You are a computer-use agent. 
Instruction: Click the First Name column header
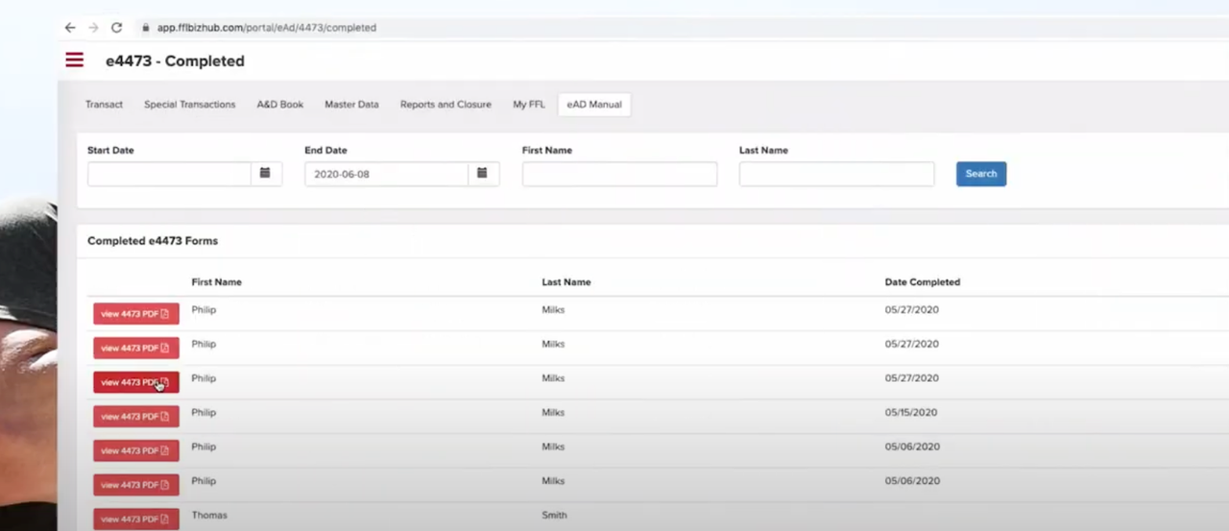[x=216, y=282]
